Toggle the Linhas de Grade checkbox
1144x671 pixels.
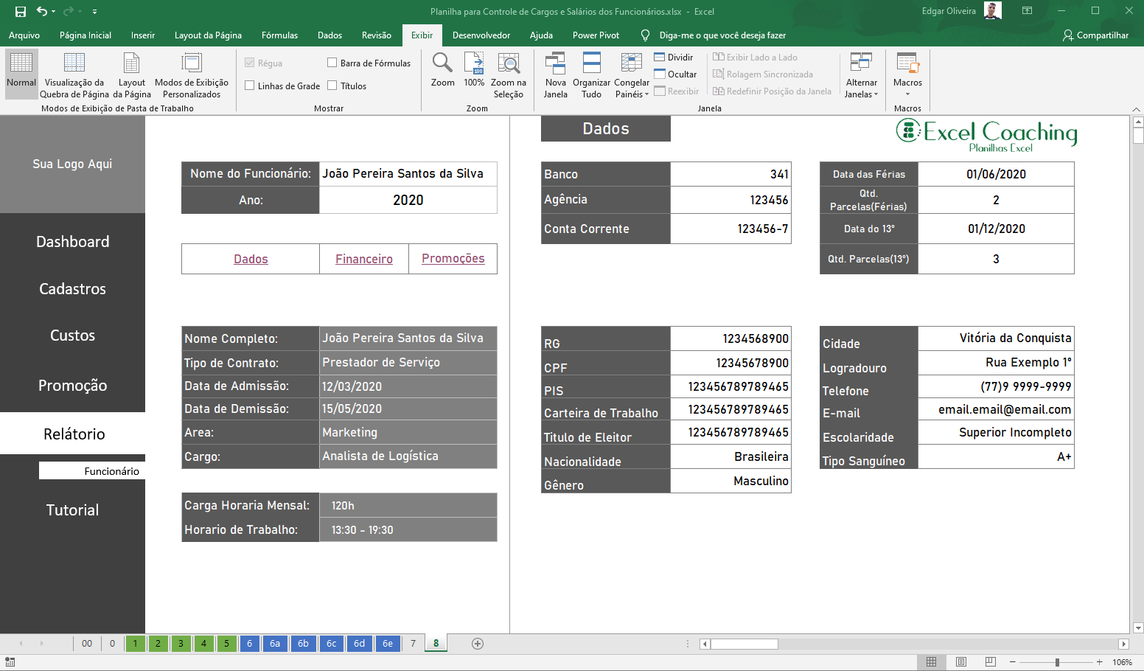click(250, 86)
